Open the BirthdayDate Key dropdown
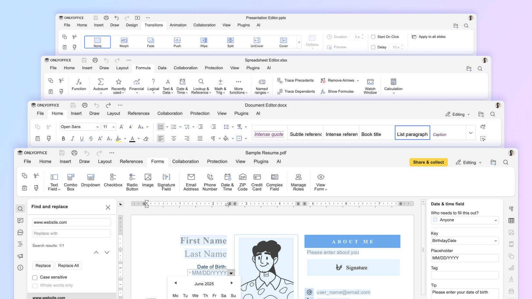This screenshot has height=299, width=532. [465, 241]
